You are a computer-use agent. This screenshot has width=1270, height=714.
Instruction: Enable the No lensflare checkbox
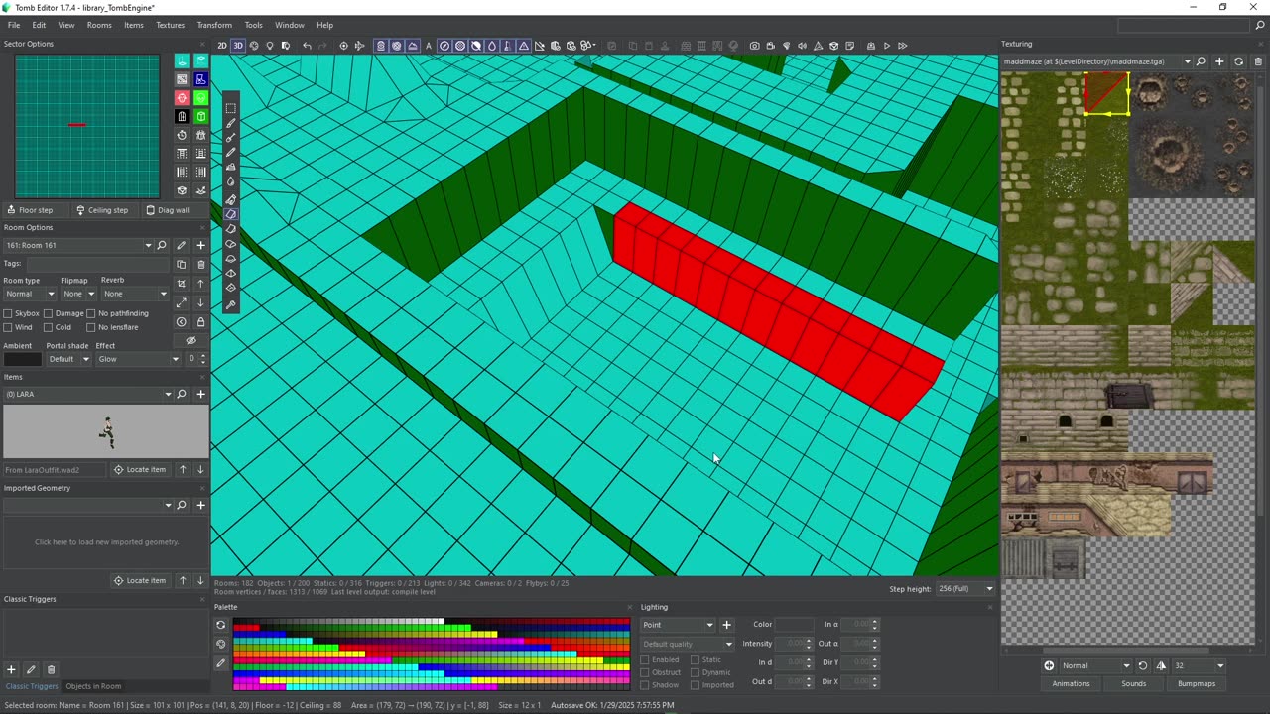(x=90, y=327)
